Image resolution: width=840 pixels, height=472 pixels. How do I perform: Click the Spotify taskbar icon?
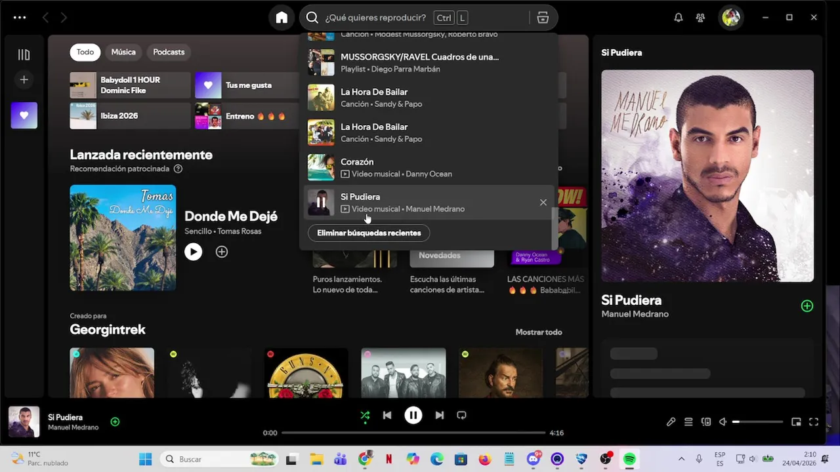click(x=629, y=459)
